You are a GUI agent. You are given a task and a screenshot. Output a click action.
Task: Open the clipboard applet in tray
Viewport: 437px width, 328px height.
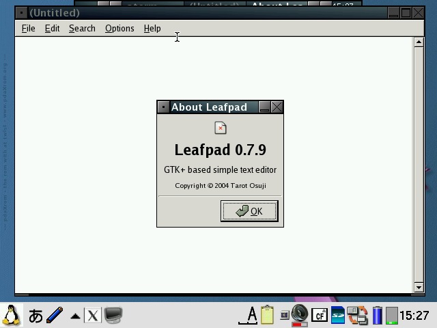(x=268, y=315)
